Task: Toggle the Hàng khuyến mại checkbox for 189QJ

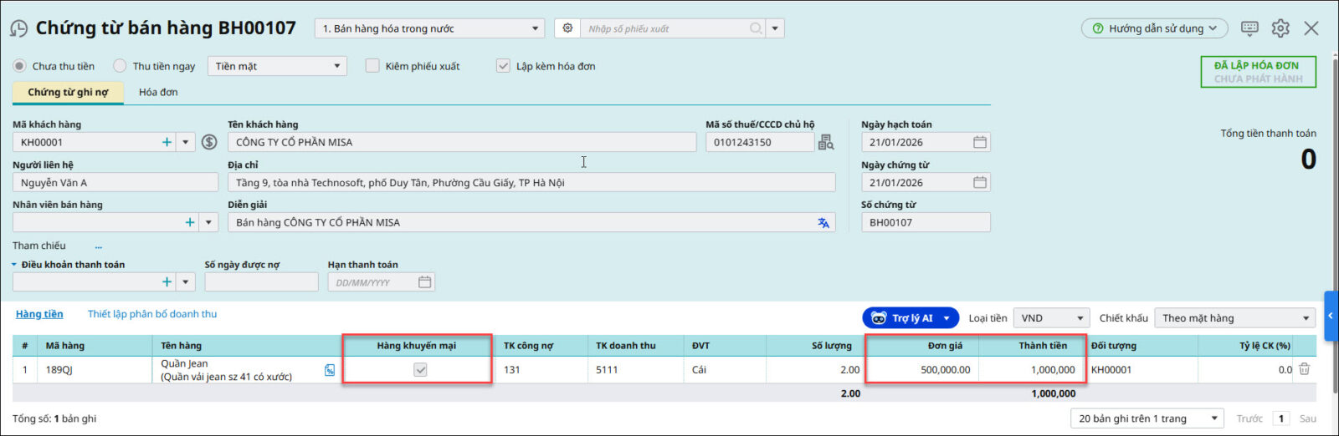Action: tap(420, 370)
